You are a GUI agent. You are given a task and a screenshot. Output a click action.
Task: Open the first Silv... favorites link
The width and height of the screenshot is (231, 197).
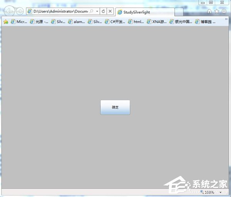click(x=58, y=22)
